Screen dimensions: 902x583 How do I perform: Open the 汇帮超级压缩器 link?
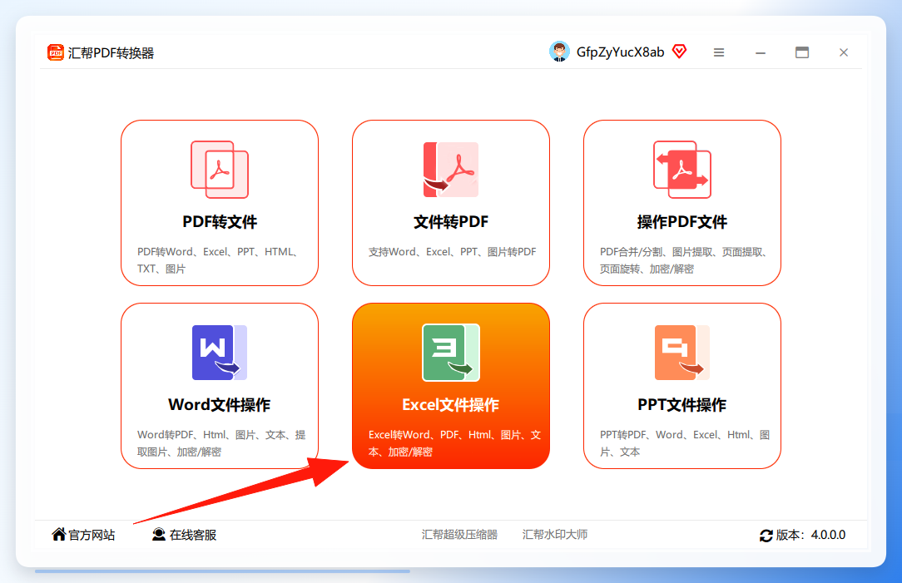459,534
